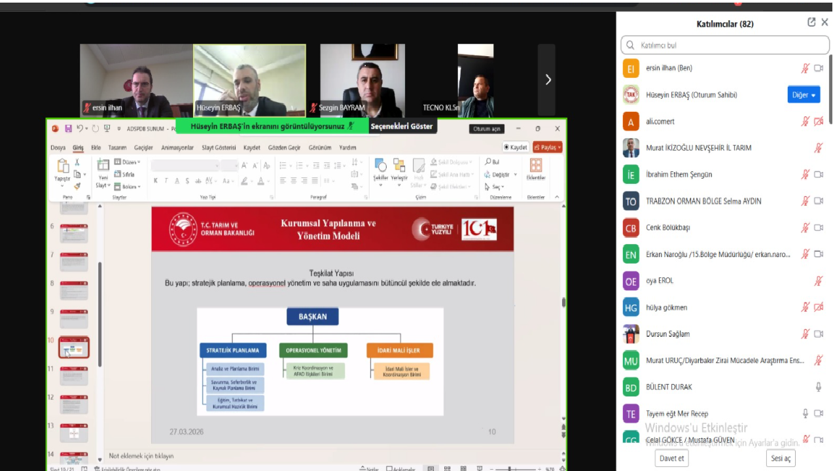Open the Diğer dropdown for Hüseyin ERBAŞ

coord(804,95)
